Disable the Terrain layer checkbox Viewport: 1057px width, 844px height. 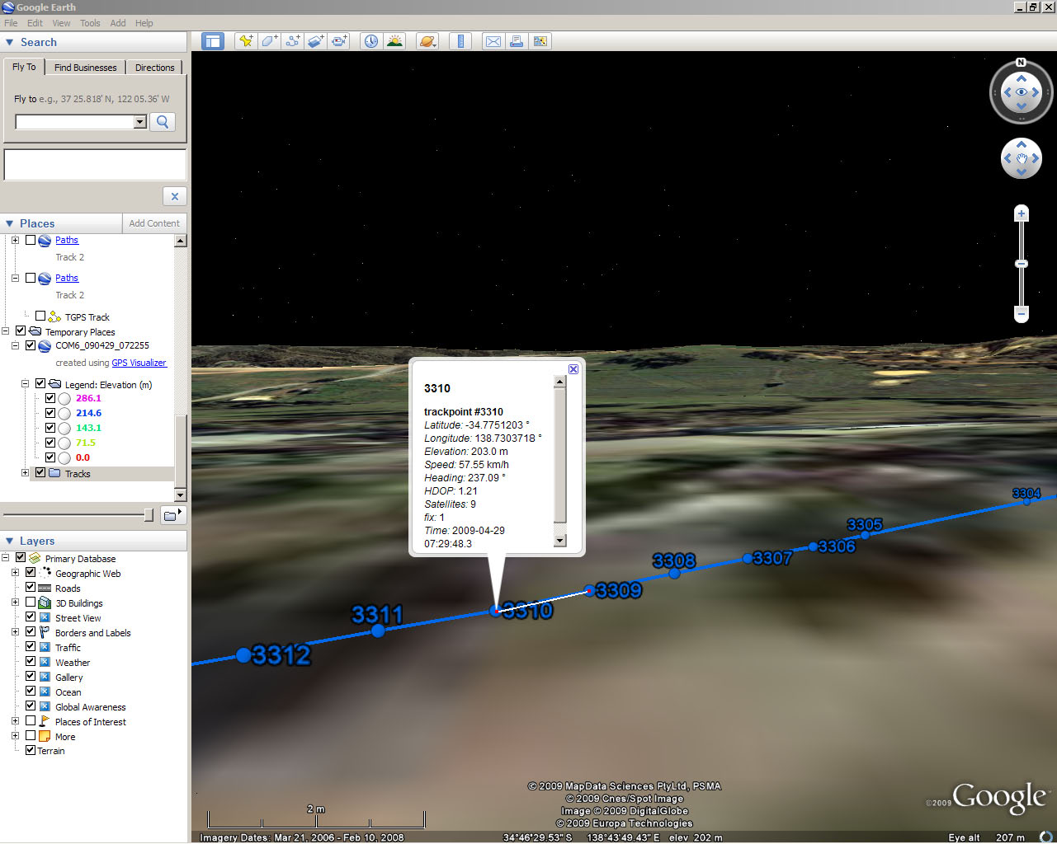[x=31, y=750]
